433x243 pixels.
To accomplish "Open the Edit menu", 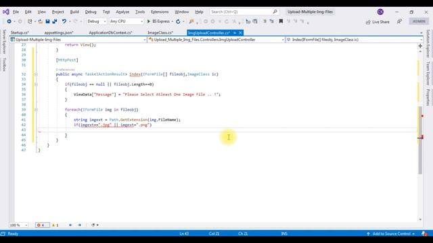I will (28, 12).
